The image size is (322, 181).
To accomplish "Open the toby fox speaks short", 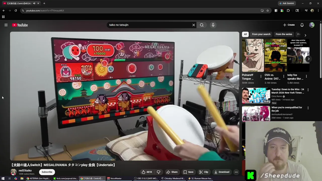I will (x=298, y=55).
